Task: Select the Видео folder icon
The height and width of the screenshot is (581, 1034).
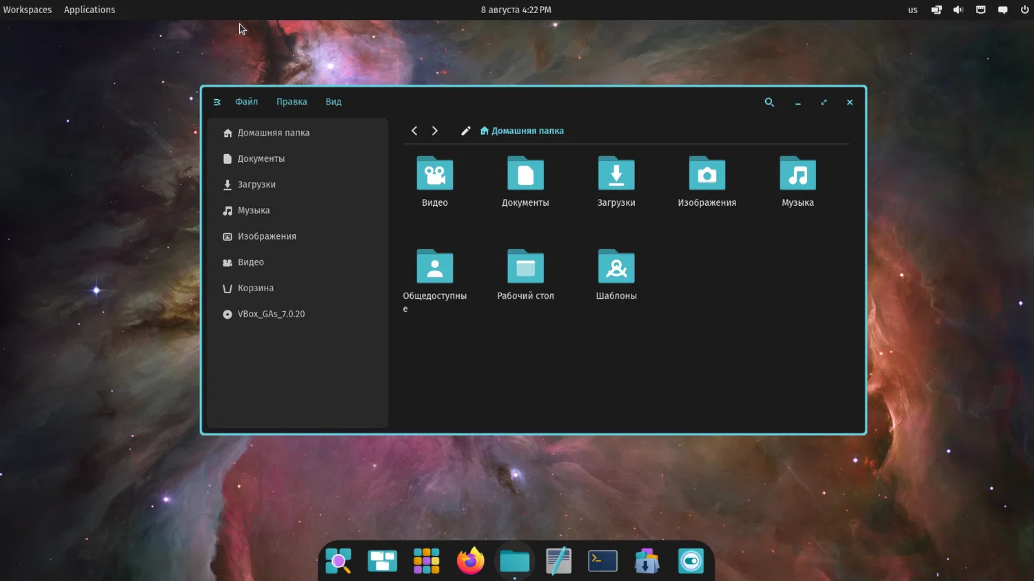Action: tap(435, 174)
